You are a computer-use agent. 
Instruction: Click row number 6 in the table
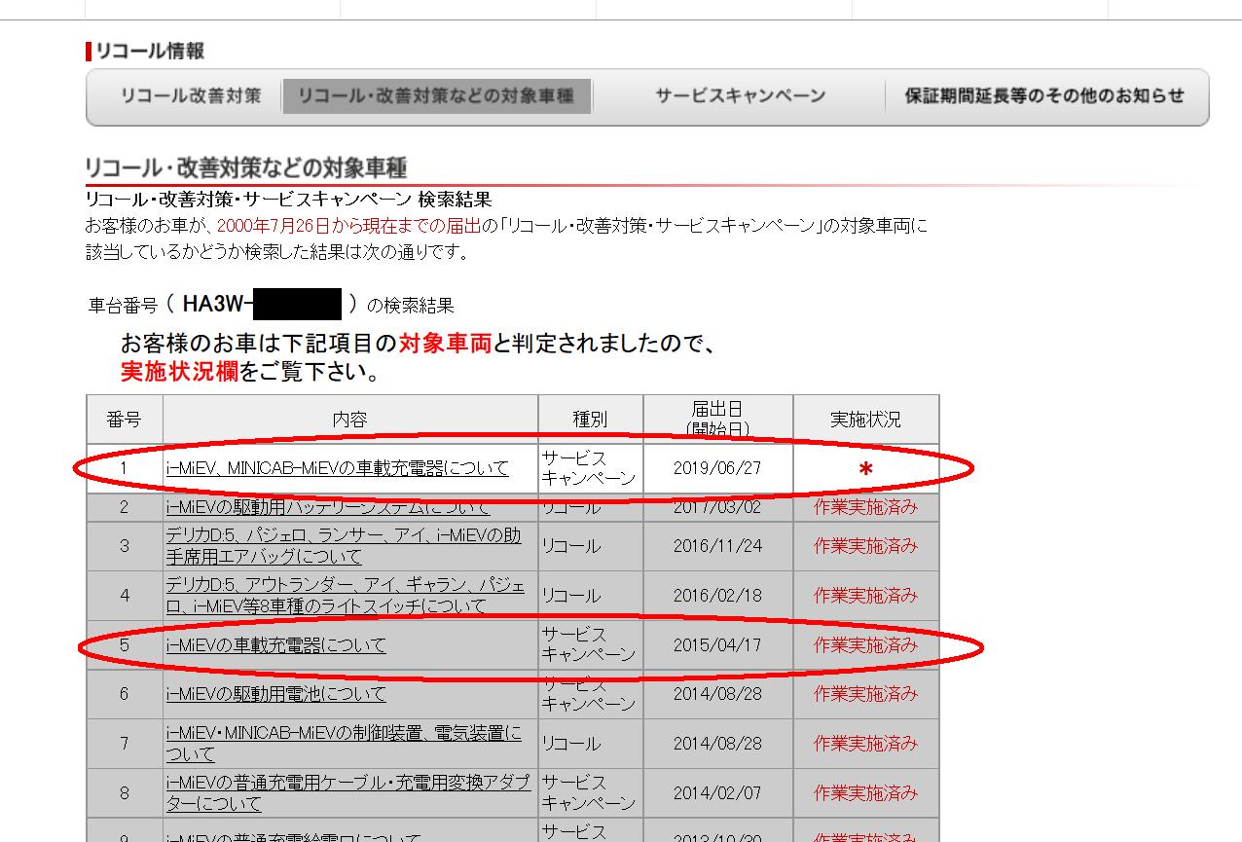click(124, 694)
